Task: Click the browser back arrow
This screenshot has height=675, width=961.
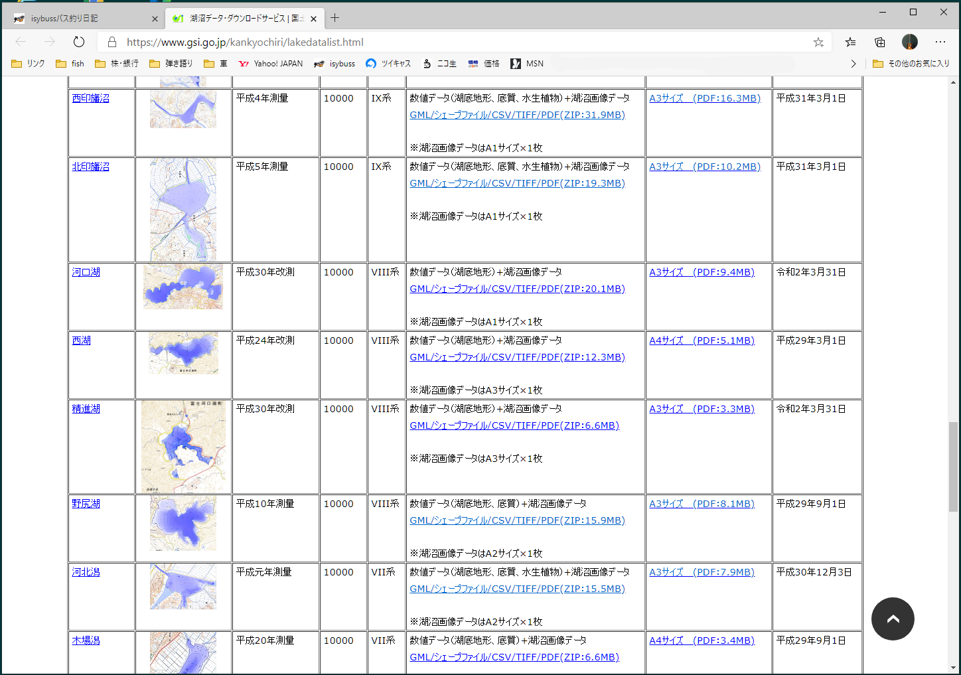Action: (21, 42)
